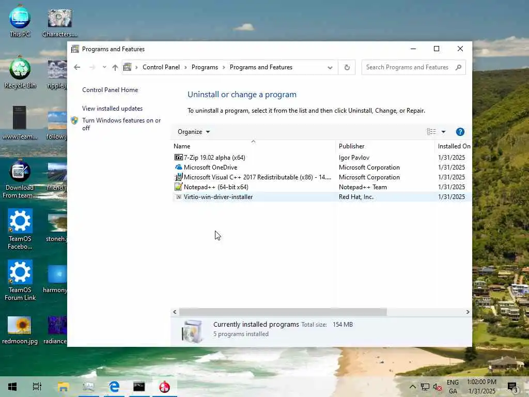
Task: Click the Notepad++ icon in the list
Action: pos(178,187)
